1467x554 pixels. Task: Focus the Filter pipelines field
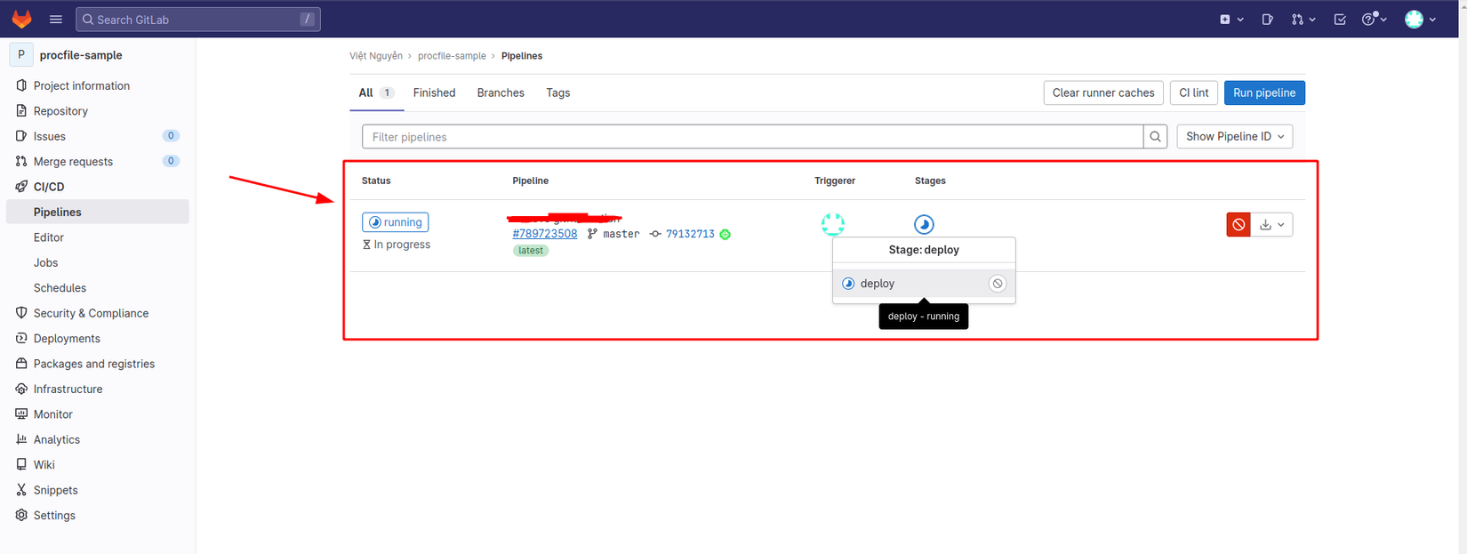pyautogui.click(x=752, y=137)
